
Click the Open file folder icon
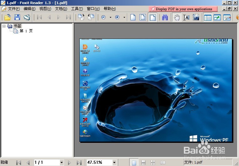point(8,17)
